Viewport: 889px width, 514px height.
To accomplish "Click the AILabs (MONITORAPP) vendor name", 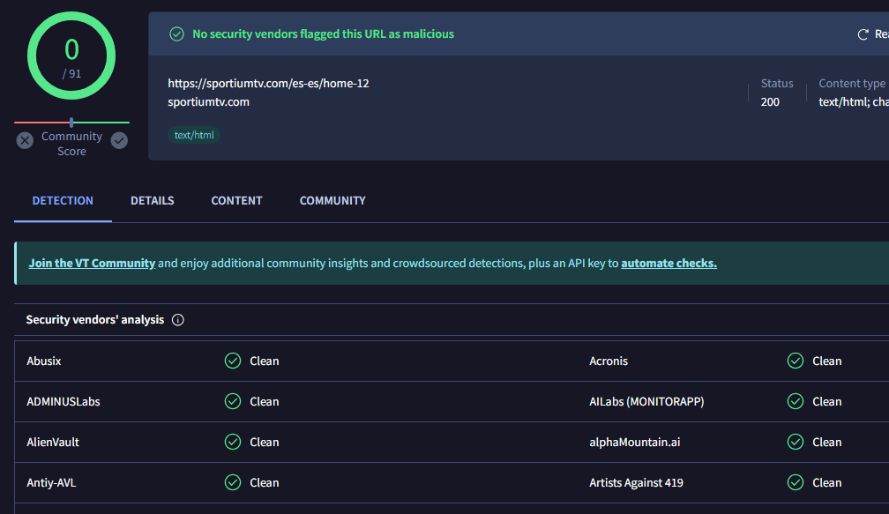I will point(646,402).
